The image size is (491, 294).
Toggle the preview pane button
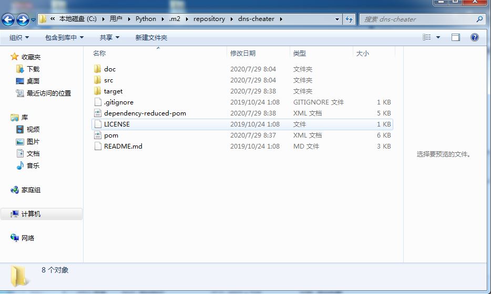coord(456,37)
